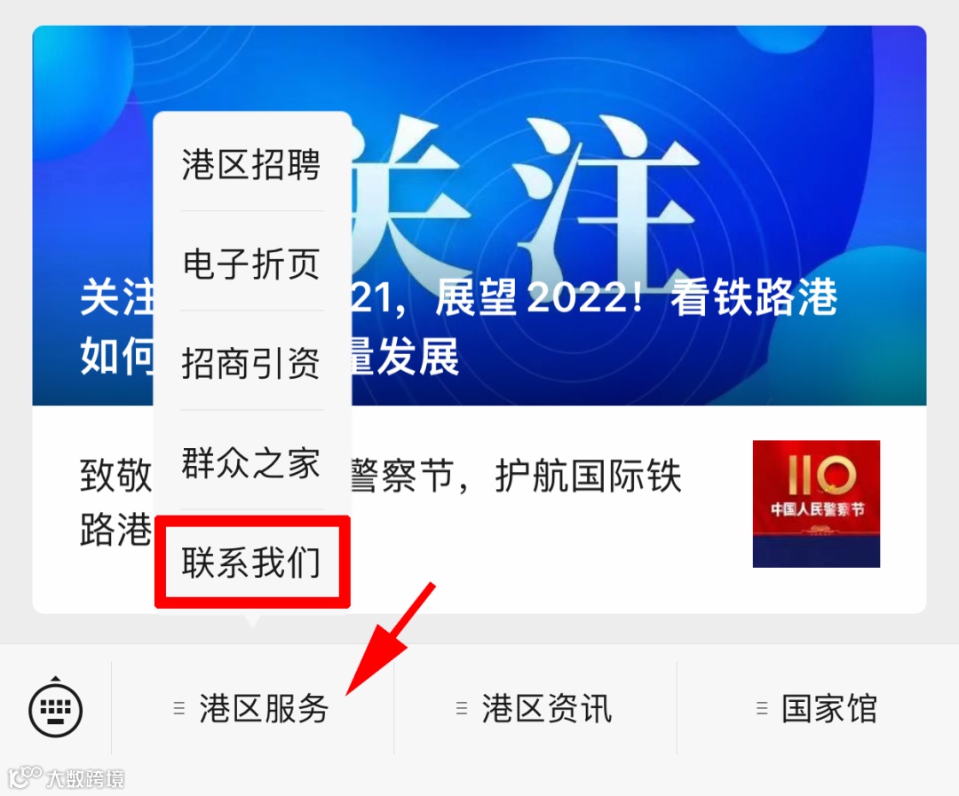This screenshot has width=959, height=796.
Task: Tap 联系我们 menu entry
Action: [x=251, y=561]
